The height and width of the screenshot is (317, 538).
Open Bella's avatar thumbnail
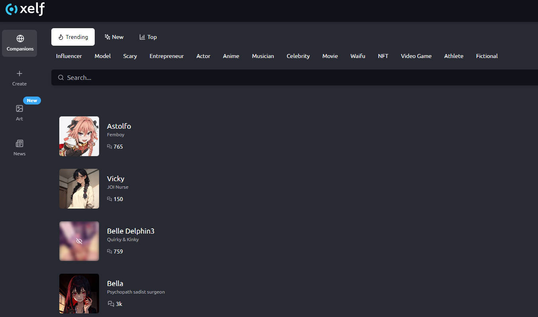click(x=79, y=294)
